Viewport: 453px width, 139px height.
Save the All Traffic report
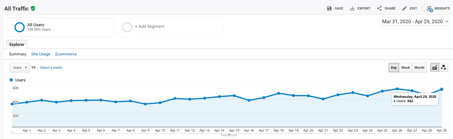coord(335,8)
